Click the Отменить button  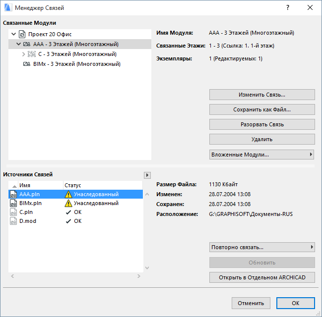click(251, 303)
